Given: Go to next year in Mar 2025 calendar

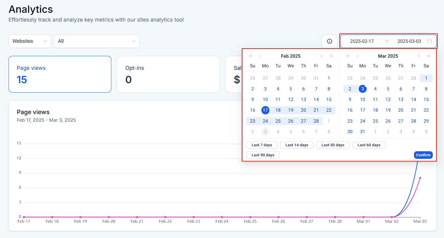Looking at the screenshot, I should (428, 56).
